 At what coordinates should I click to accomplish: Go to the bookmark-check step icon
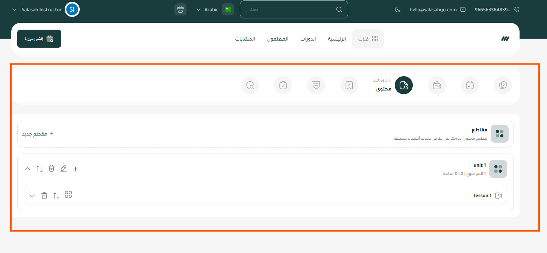[x=349, y=85]
